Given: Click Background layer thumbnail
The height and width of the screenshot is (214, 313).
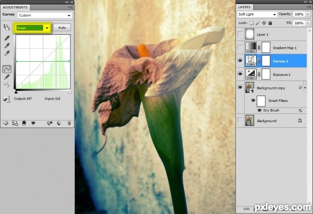Looking at the screenshot, I should click(x=250, y=120).
